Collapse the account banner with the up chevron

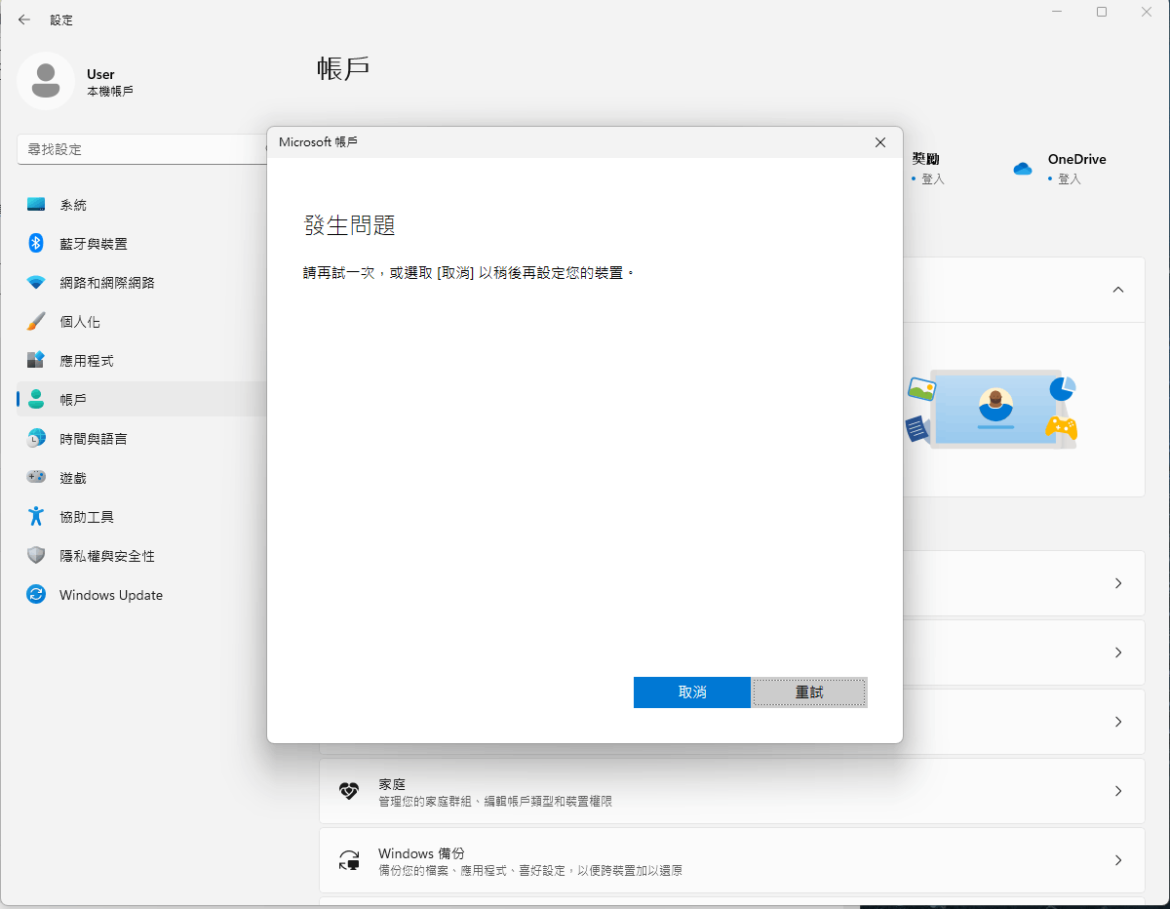(x=1118, y=290)
